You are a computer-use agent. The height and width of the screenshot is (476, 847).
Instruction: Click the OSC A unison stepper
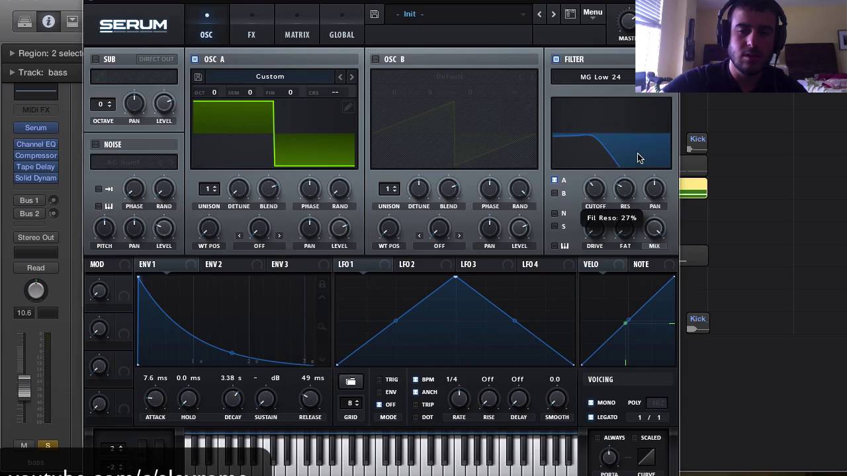point(209,189)
